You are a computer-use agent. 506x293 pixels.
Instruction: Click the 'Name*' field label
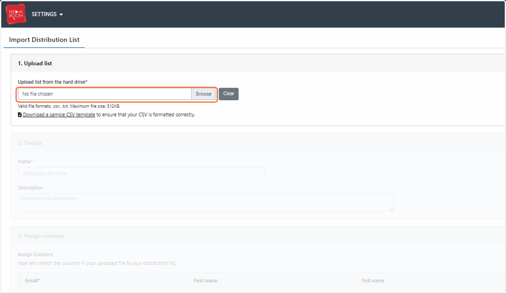[x=25, y=162]
